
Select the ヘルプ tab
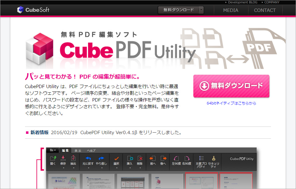(x=91, y=151)
